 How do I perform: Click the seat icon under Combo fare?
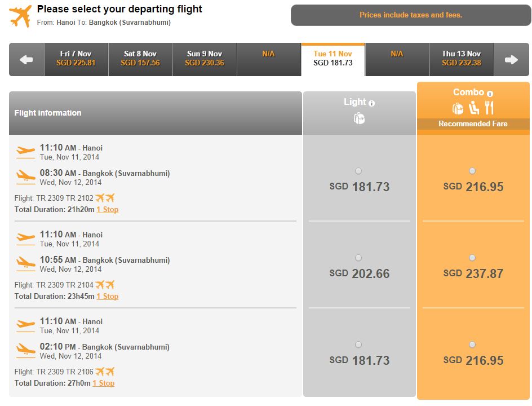[x=473, y=108]
